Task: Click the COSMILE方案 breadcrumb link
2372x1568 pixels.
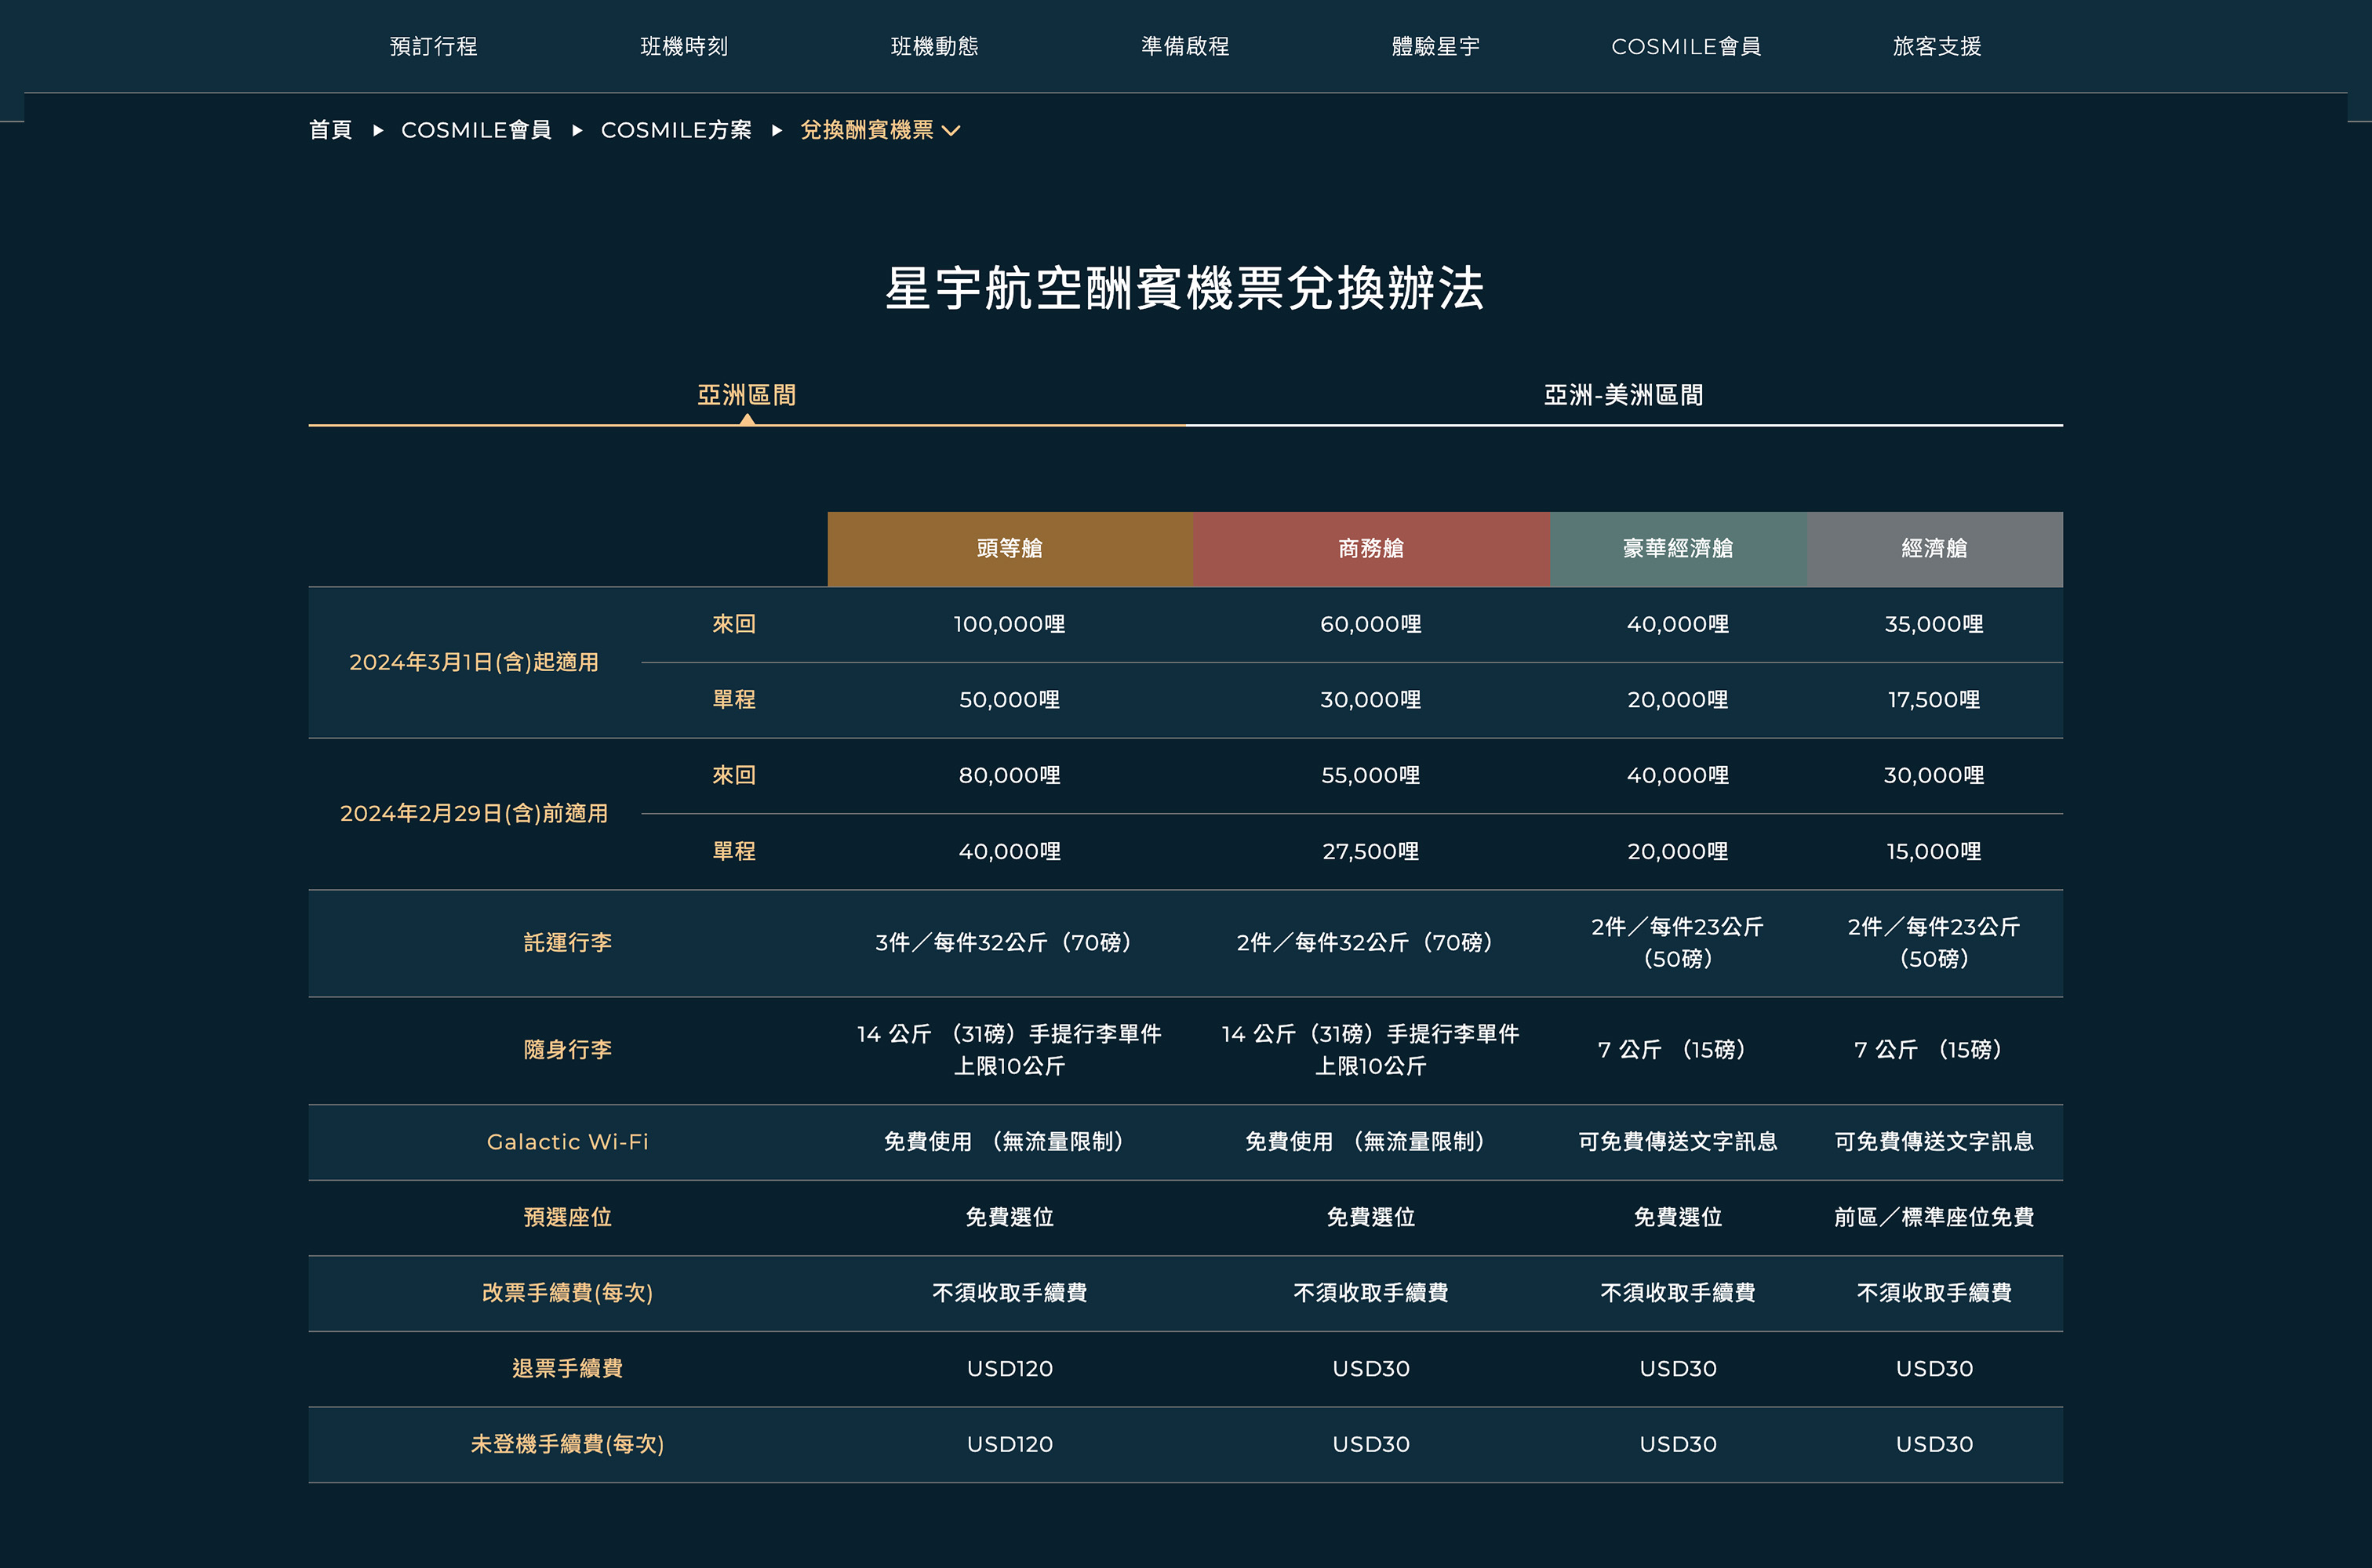Action: click(x=676, y=130)
